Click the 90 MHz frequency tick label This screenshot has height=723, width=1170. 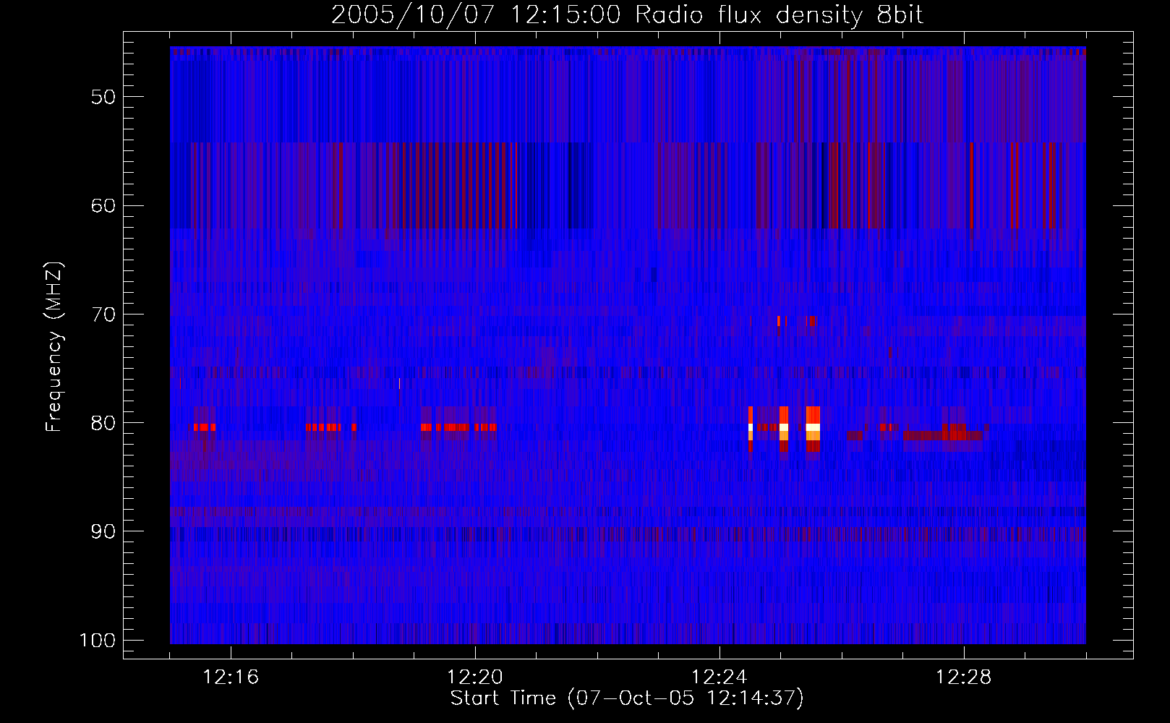click(103, 531)
